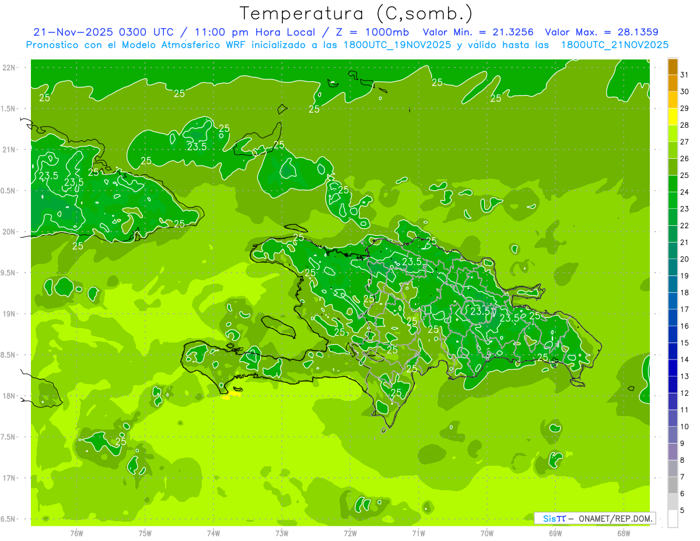The width and height of the screenshot is (700, 541).
Task: Click the "21N" latitude axis label
Action: 9,149
